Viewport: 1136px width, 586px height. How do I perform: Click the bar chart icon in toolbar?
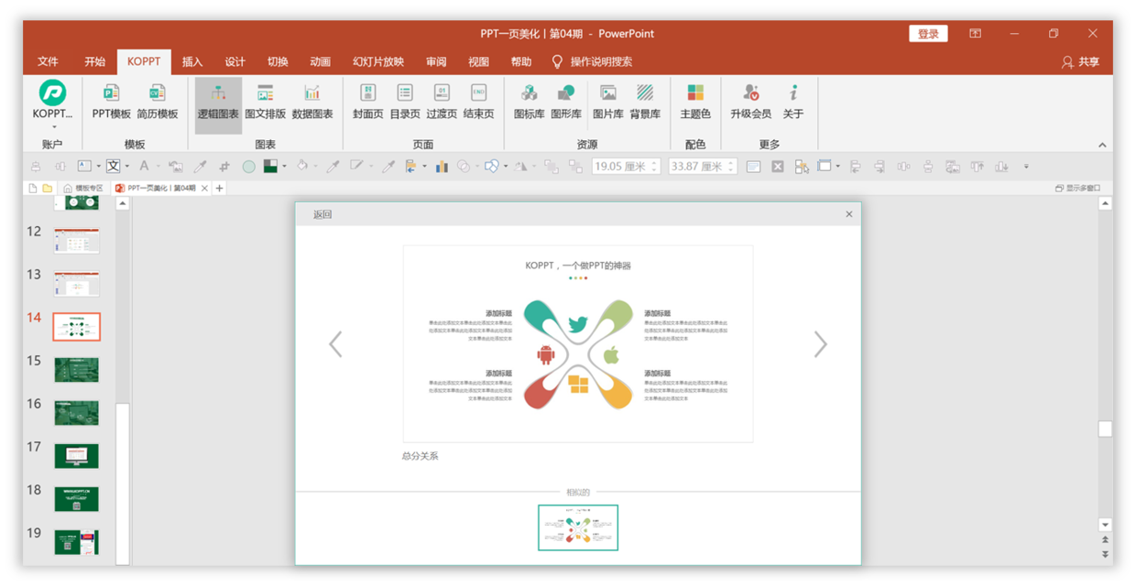click(442, 167)
